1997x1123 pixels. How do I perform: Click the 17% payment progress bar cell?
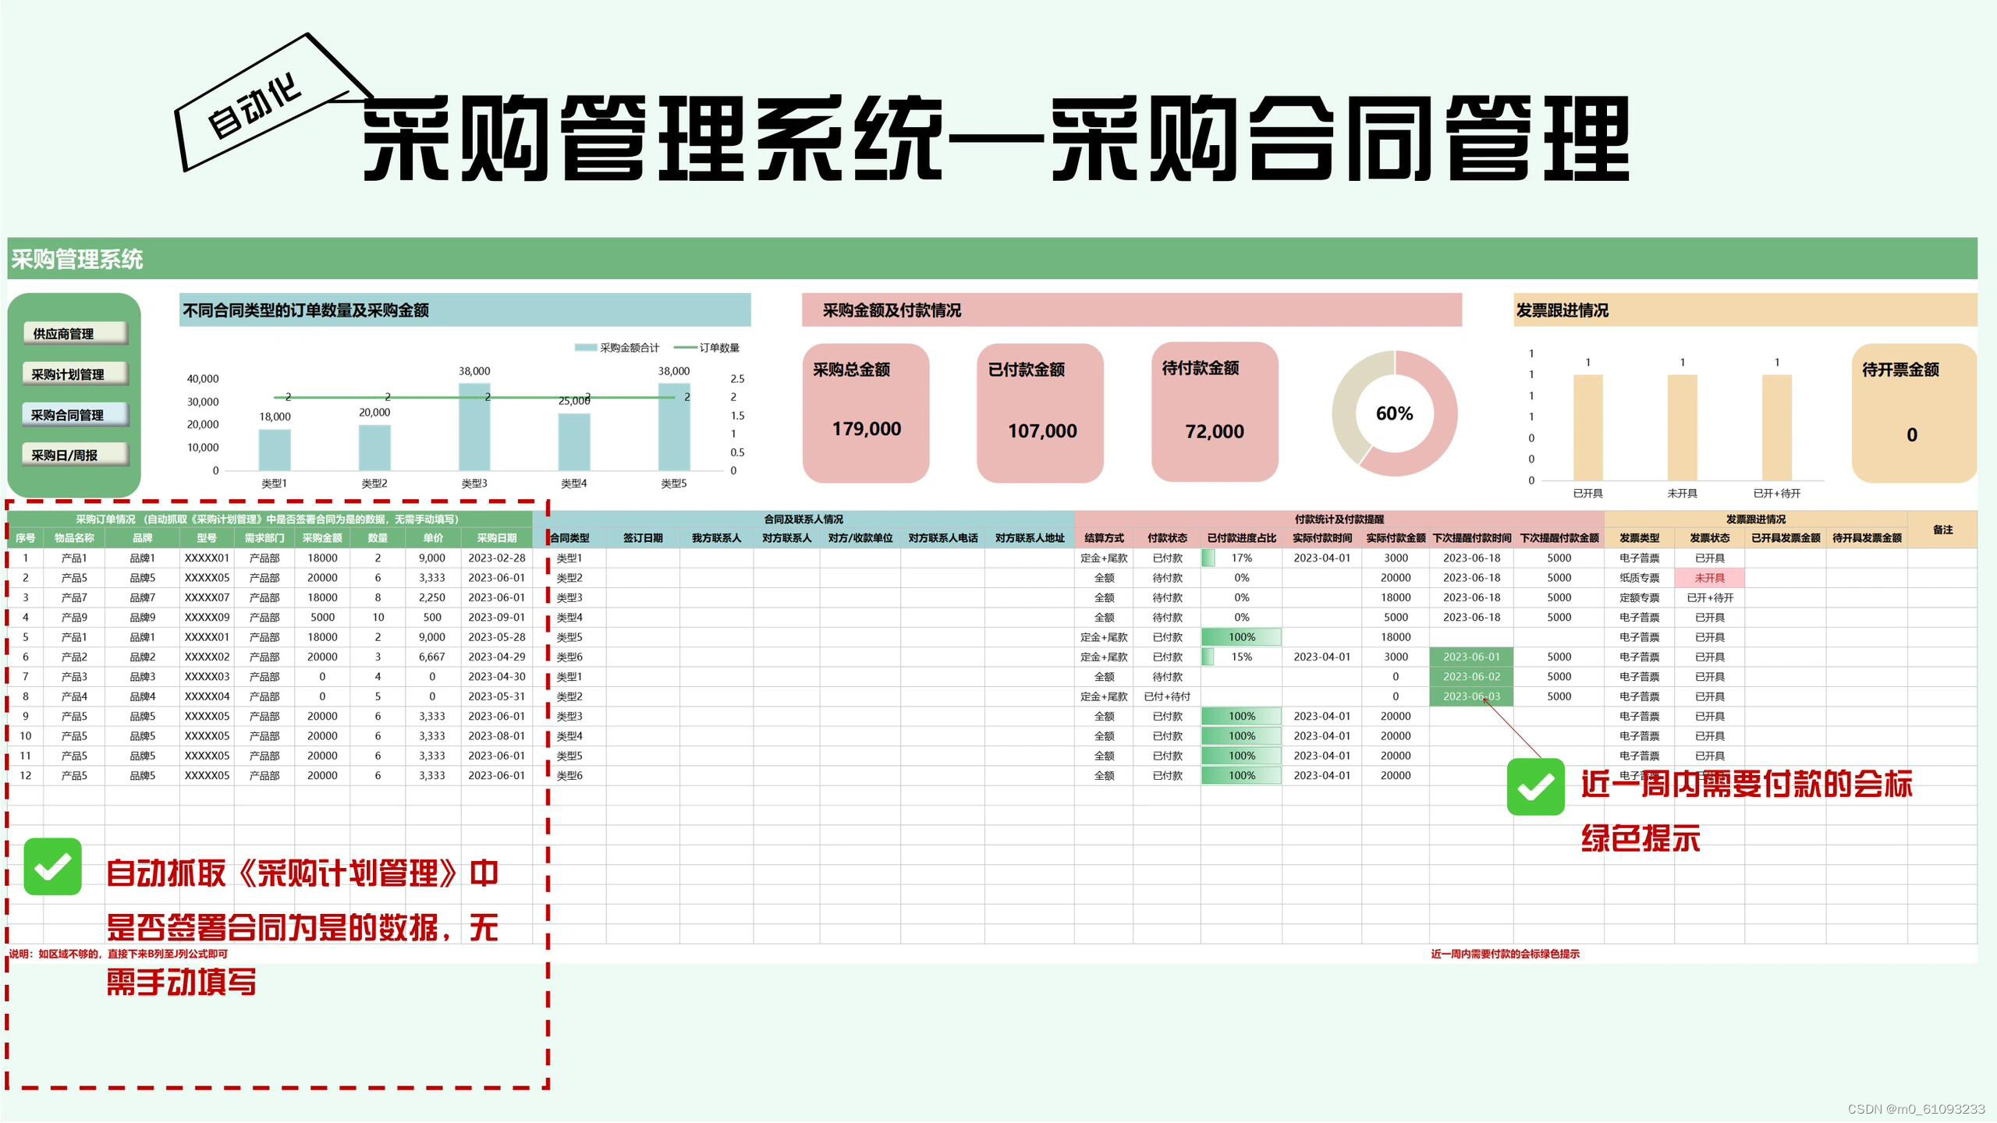[x=1241, y=558]
